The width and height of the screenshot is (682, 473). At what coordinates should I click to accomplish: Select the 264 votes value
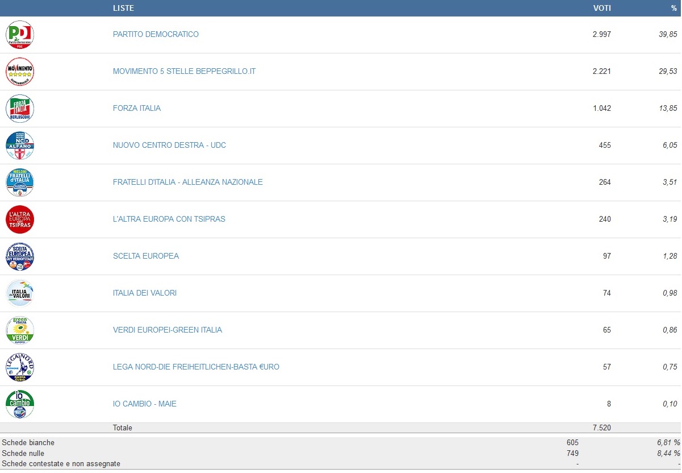pos(605,182)
